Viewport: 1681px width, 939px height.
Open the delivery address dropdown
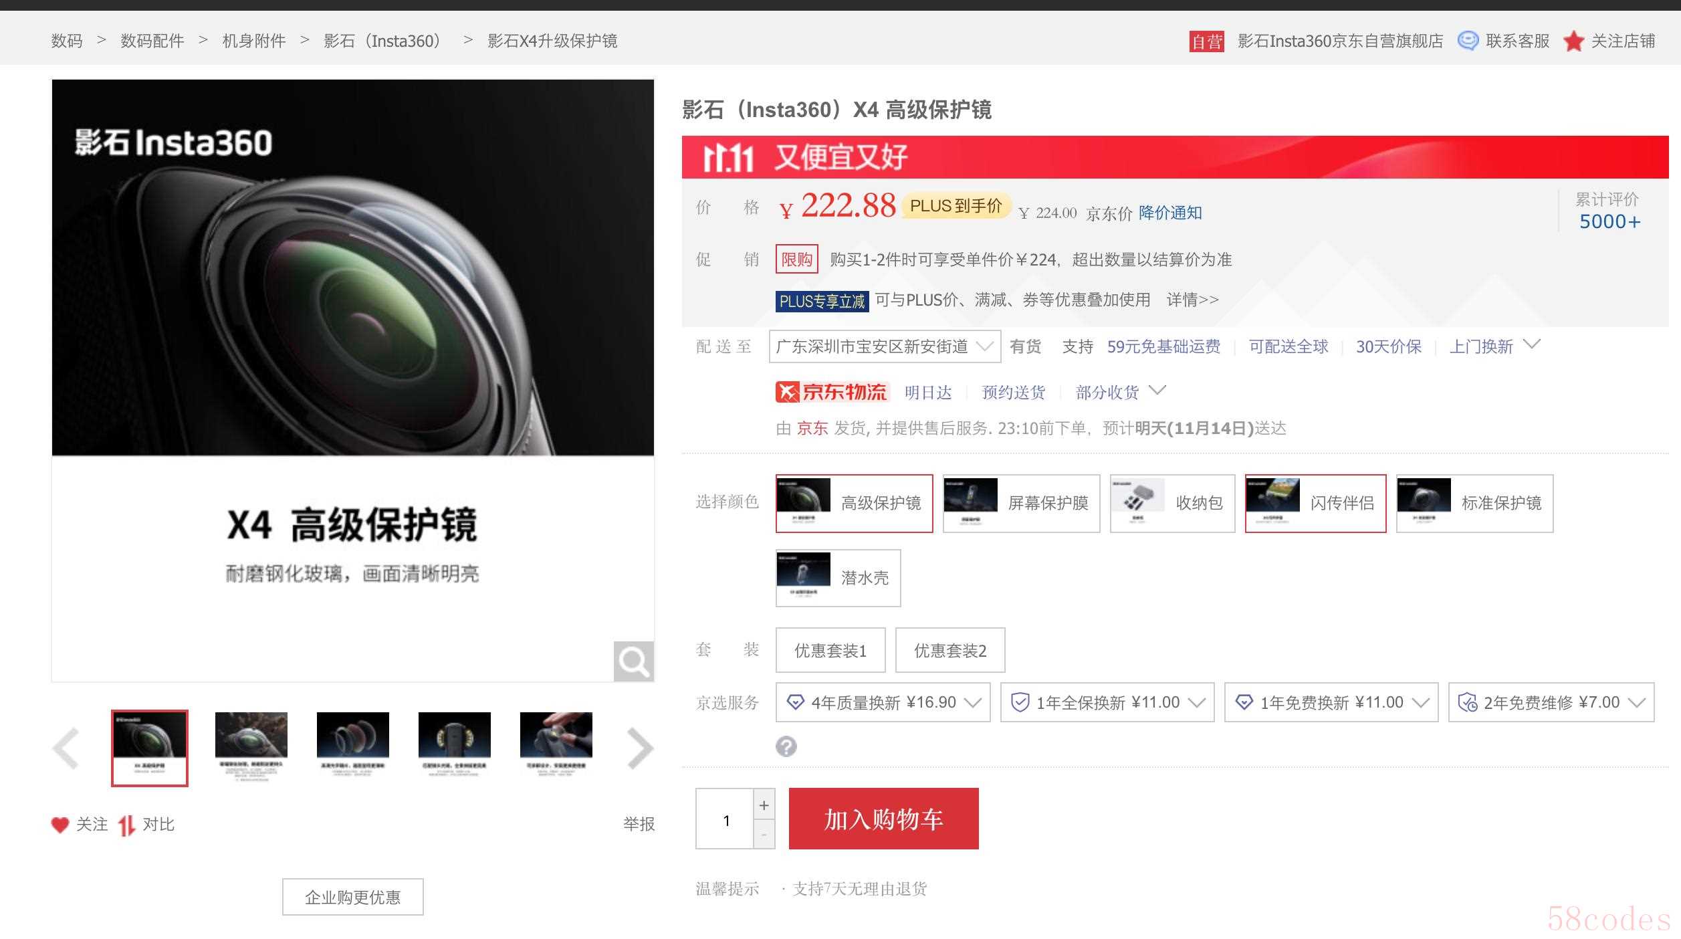(x=884, y=346)
